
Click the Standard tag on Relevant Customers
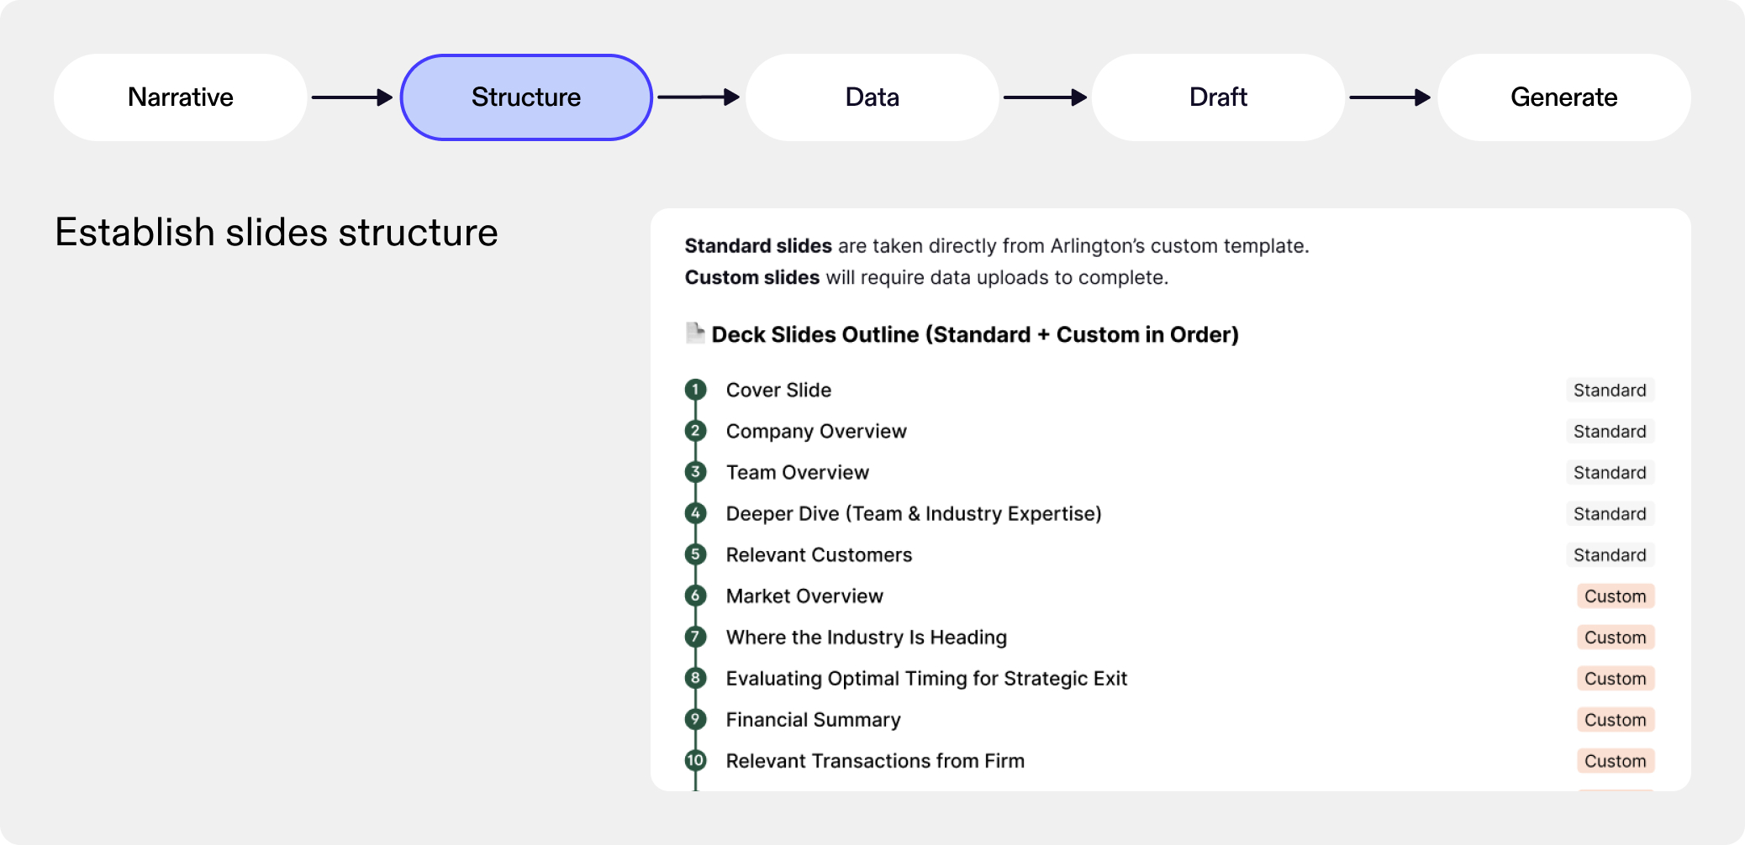point(1610,554)
